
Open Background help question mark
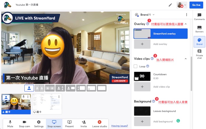[x=153, y=101]
